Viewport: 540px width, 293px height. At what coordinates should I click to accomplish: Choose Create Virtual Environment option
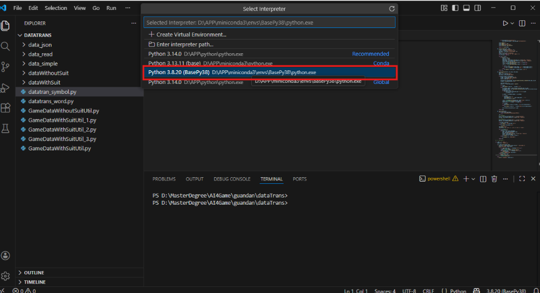coord(269,35)
